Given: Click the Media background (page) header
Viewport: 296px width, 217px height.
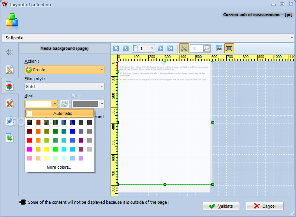Looking at the screenshot, I should coord(65,49).
